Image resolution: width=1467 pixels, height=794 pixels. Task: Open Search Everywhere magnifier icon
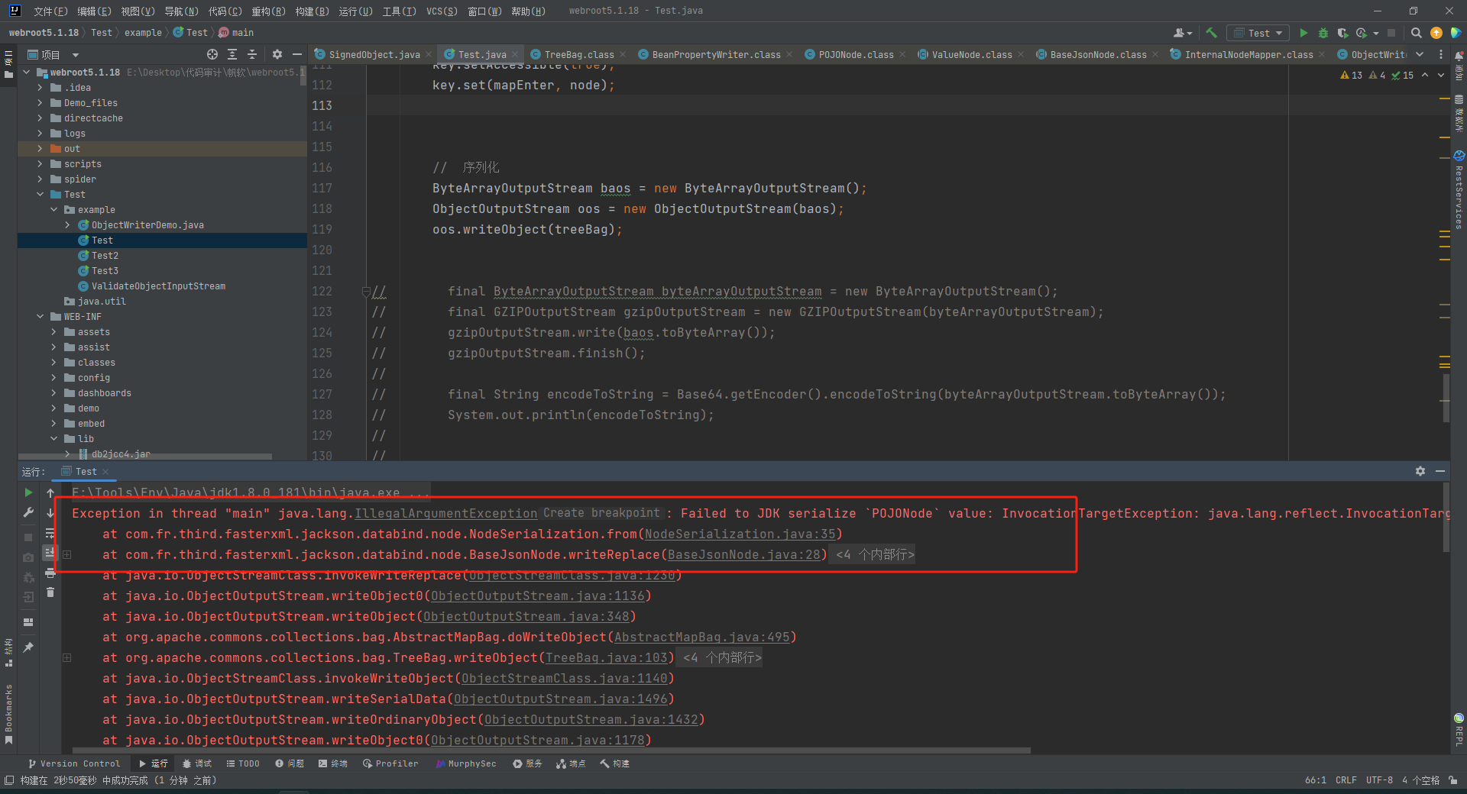click(1416, 33)
